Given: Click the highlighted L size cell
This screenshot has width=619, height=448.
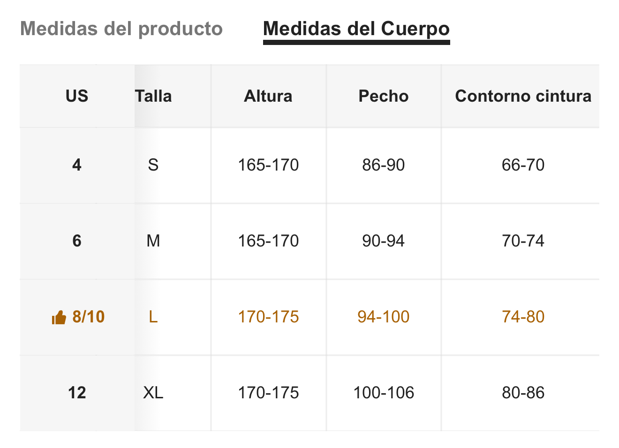Looking at the screenshot, I should (x=153, y=317).
